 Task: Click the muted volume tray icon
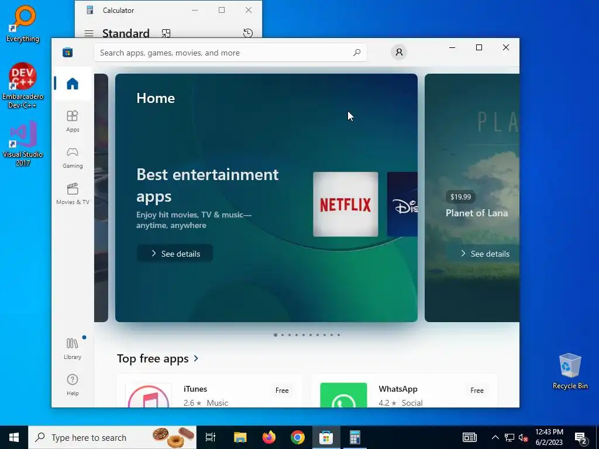coord(524,437)
